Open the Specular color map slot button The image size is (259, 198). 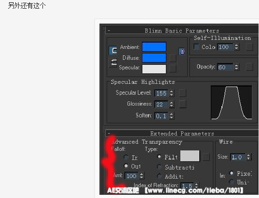click(173, 69)
